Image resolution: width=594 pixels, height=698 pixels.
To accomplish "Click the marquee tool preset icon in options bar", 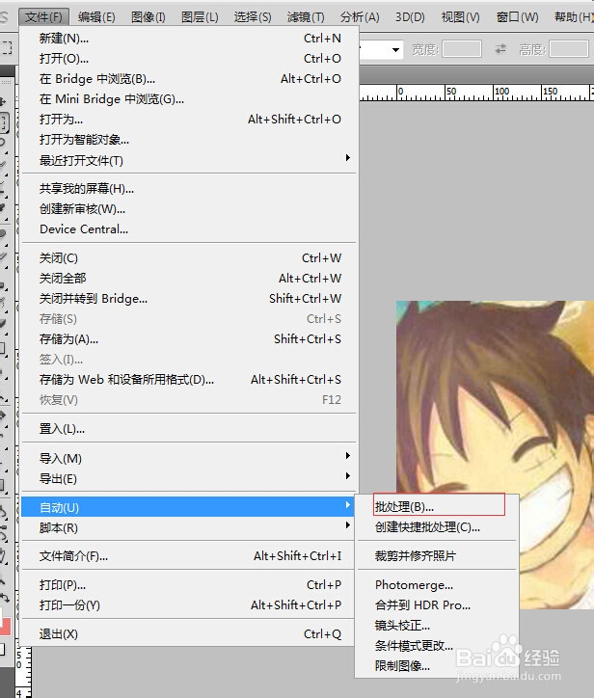I will (x=6, y=47).
